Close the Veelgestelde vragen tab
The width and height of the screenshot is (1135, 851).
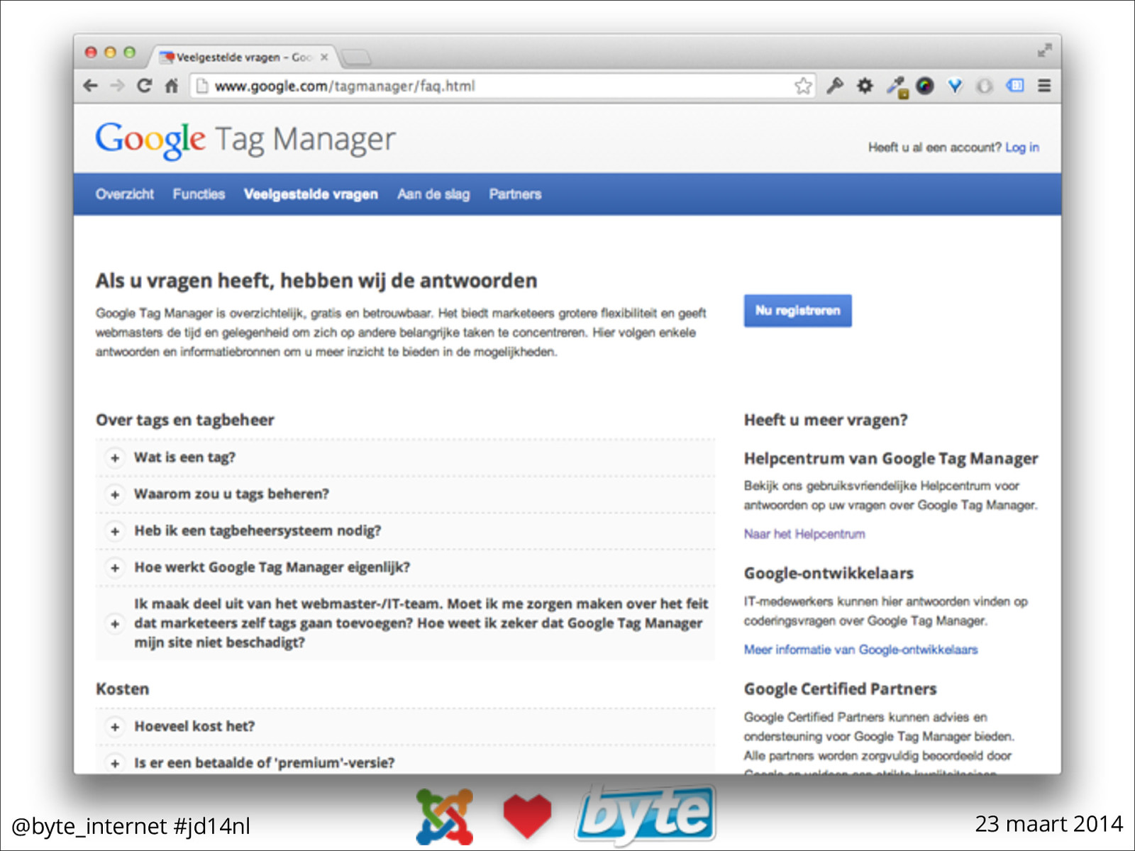tap(324, 57)
